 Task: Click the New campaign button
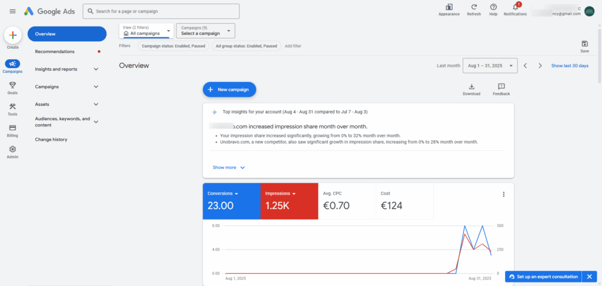(x=229, y=89)
